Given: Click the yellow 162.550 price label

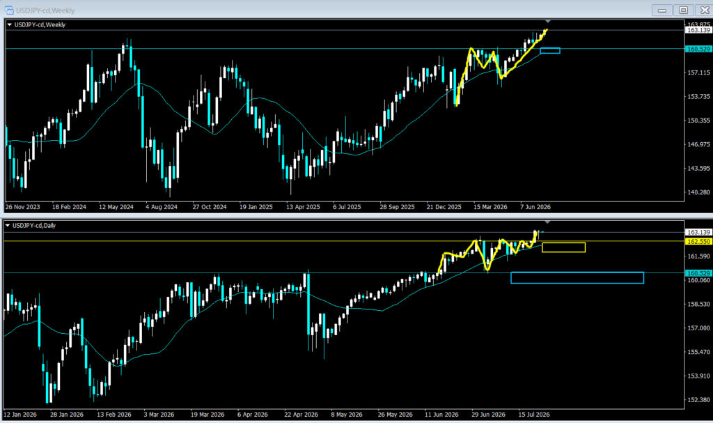Looking at the screenshot, I should (x=698, y=241).
